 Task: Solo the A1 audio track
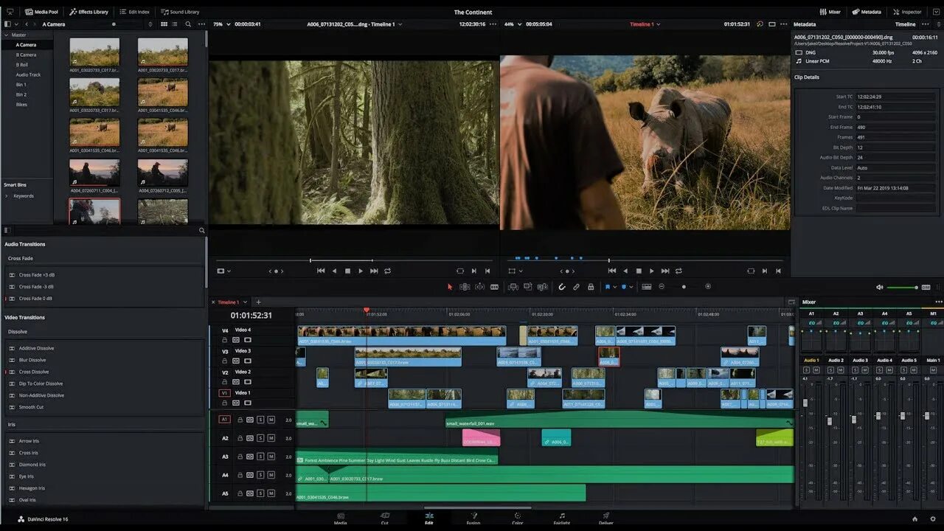pos(260,420)
